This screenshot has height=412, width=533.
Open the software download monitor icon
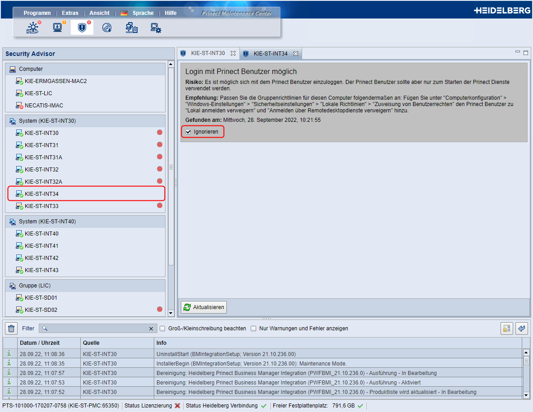click(58, 27)
